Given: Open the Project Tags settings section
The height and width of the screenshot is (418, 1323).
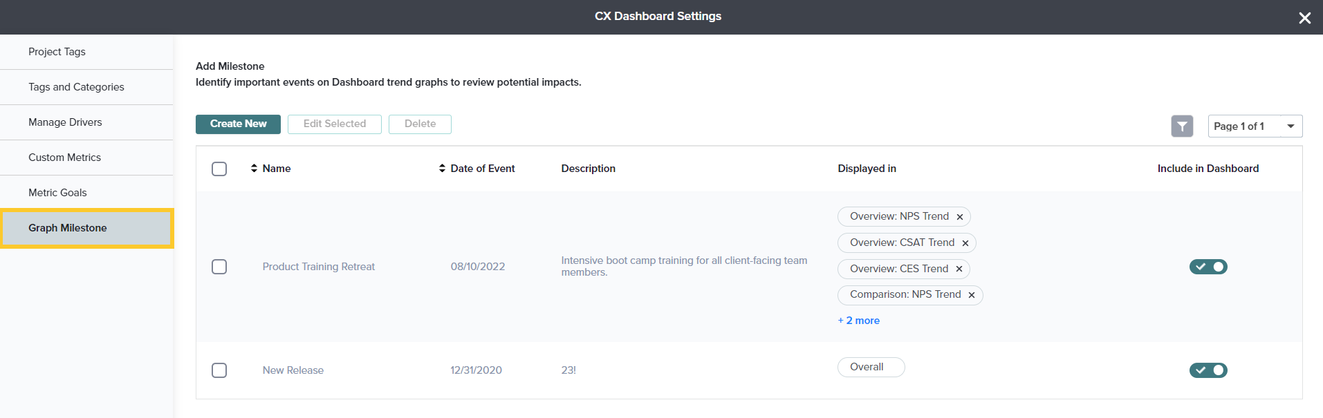Looking at the screenshot, I should click(x=57, y=52).
